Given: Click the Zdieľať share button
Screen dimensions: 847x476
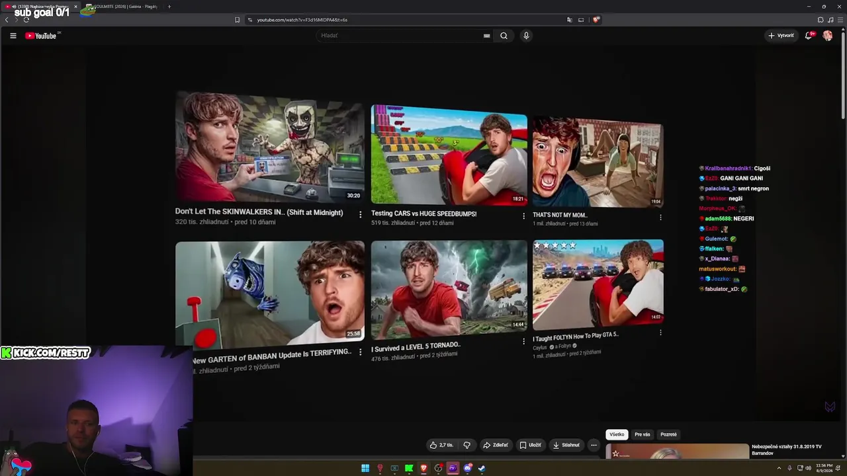Looking at the screenshot, I should 496,445.
